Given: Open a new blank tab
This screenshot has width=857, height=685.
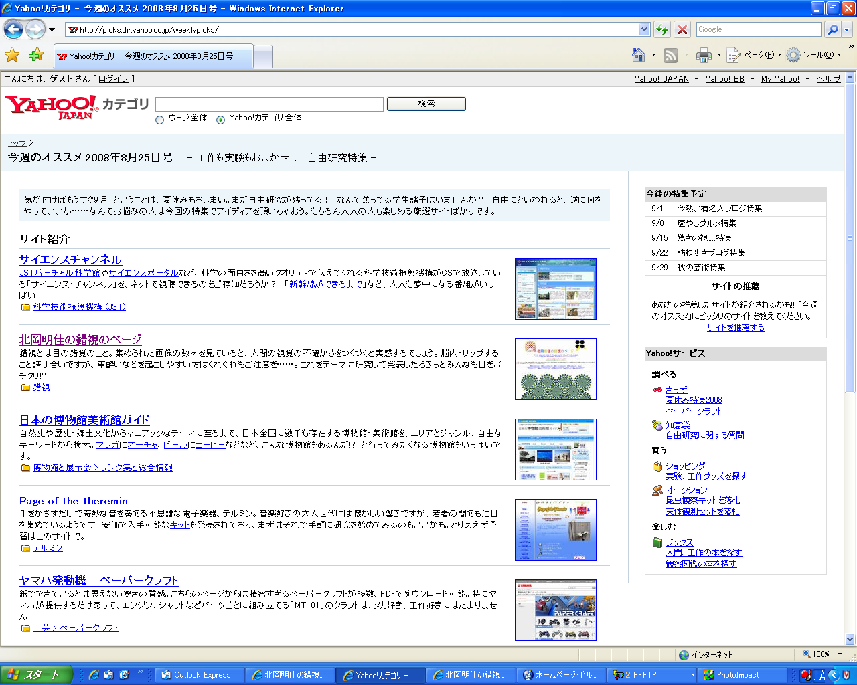Looking at the screenshot, I should [264, 57].
